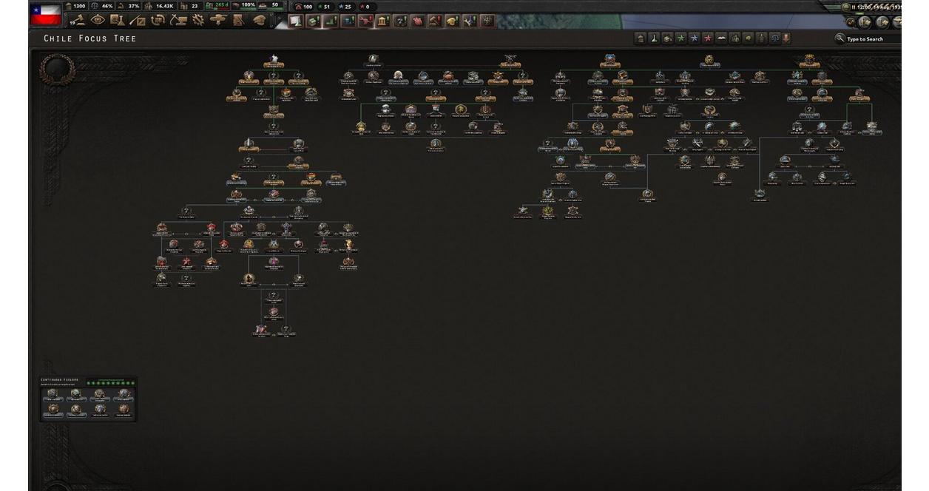Screen dimensions: 929x491
Task: Click the wrench alert icon
Action: coord(470,21)
